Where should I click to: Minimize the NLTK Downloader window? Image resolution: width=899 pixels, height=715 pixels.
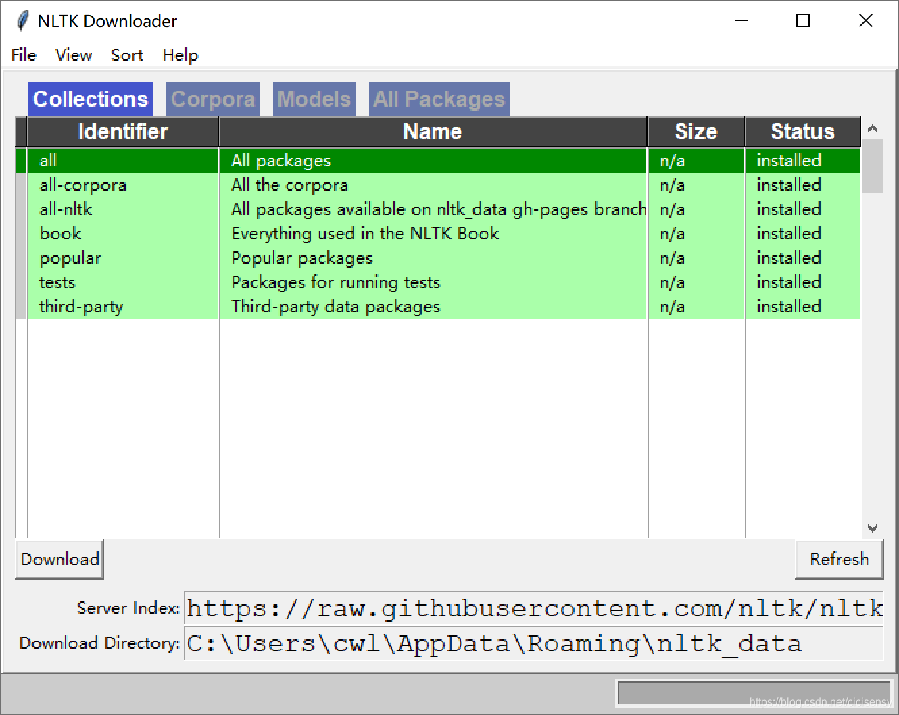[x=742, y=21]
